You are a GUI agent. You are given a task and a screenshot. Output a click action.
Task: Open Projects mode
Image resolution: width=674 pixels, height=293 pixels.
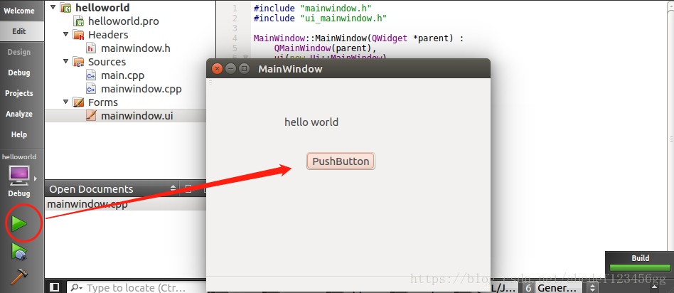(19, 93)
